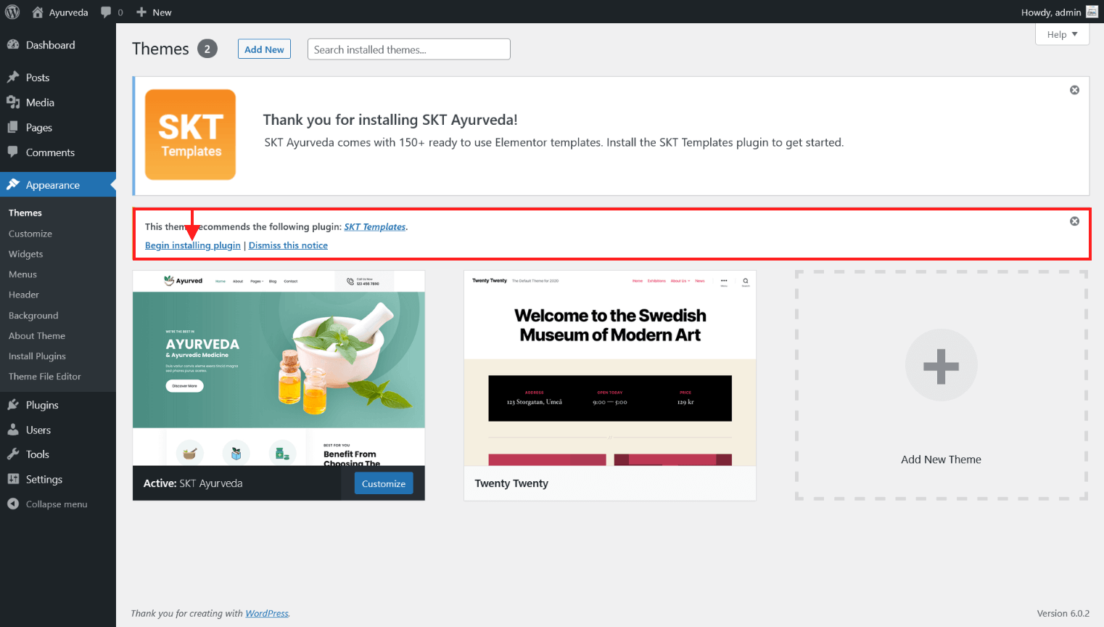This screenshot has height=627, width=1104.
Task: Click Customize on the SKT Ayurveda theme
Action: (x=384, y=483)
